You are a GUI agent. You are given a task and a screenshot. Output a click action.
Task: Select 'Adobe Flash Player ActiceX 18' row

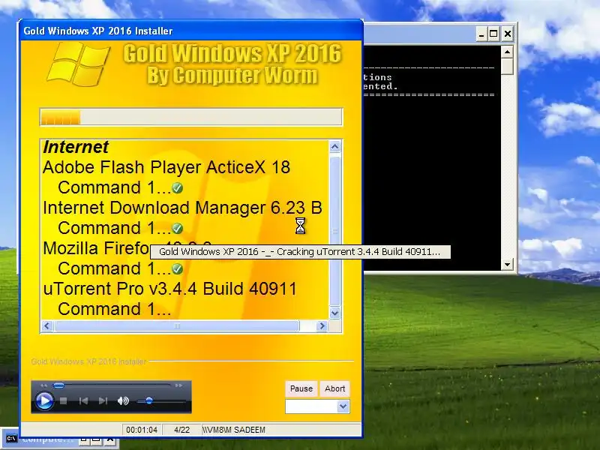166,167
